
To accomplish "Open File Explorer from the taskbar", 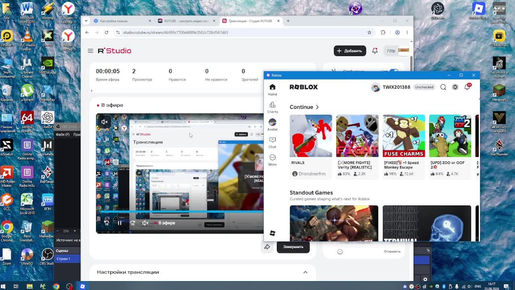I will coord(29,286).
